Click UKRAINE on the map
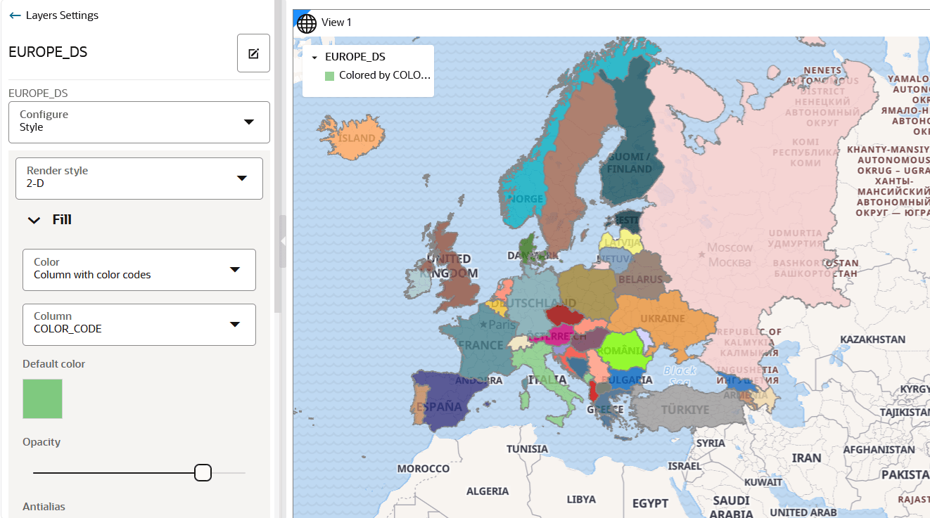 point(661,318)
